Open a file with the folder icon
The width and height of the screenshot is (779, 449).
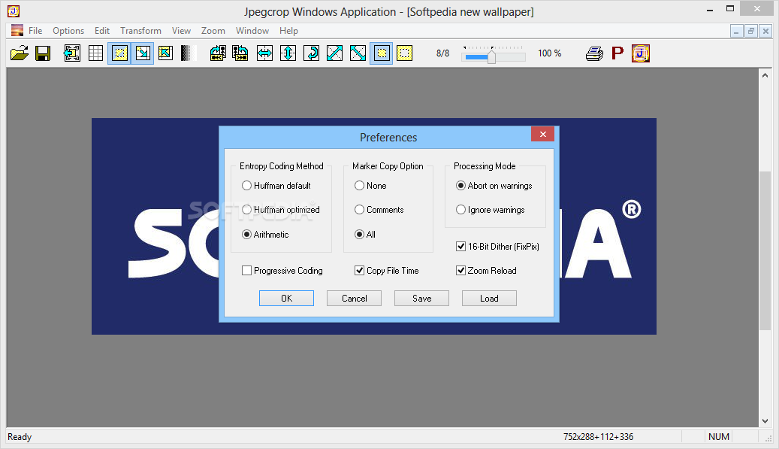tap(20, 53)
